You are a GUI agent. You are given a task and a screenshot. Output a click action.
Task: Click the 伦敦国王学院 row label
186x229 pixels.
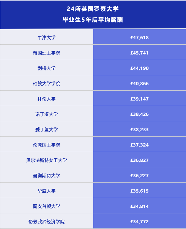[x=47, y=145]
